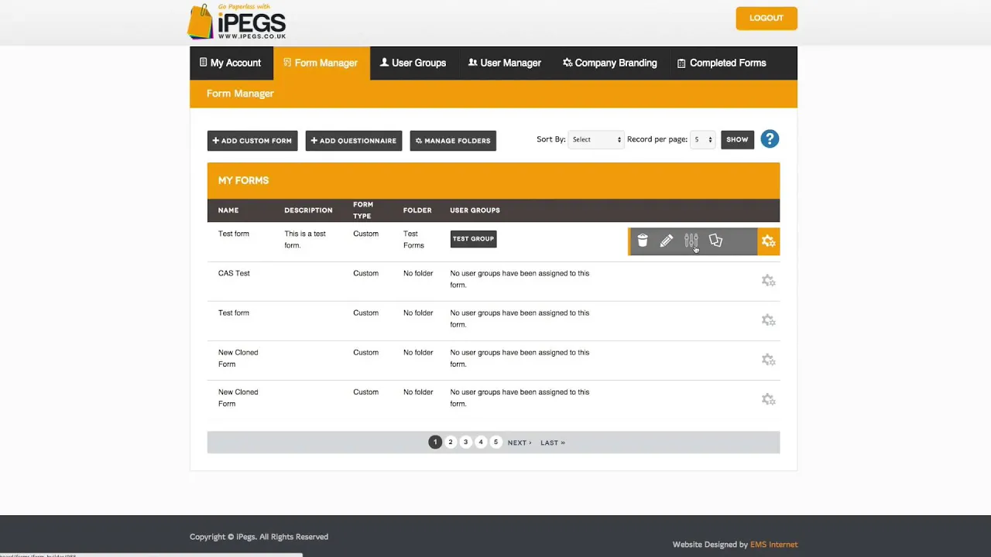Select current page 1
This screenshot has height=557, width=991.
(435, 443)
